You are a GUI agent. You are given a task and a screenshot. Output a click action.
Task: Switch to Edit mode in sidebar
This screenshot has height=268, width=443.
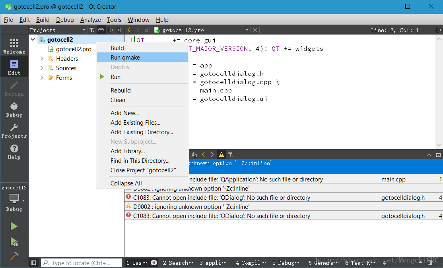click(x=14, y=67)
